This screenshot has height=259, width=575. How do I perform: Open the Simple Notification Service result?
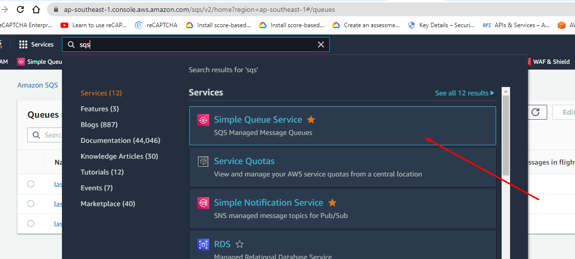click(x=343, y=209)
